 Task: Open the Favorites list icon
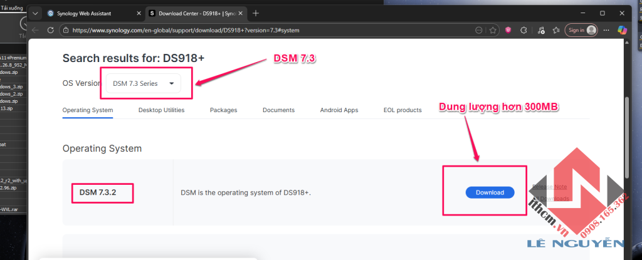555,30
